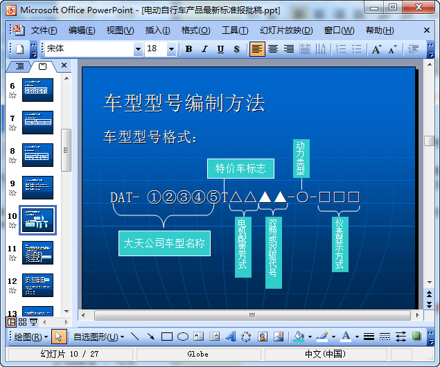Select slide 8 thumbnail
Screen dimensions: 440x367
point(37,155)
